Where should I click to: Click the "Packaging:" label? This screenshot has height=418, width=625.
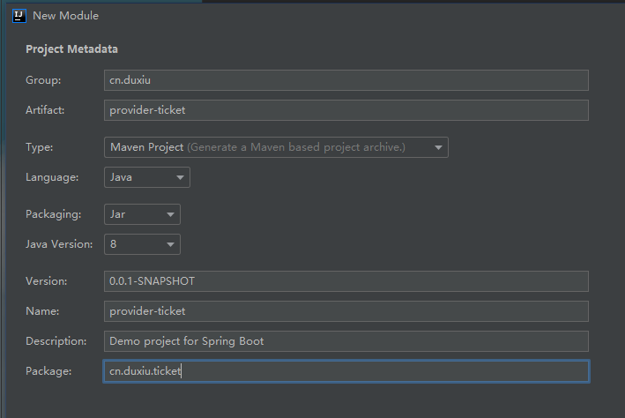tap(54, 214)
